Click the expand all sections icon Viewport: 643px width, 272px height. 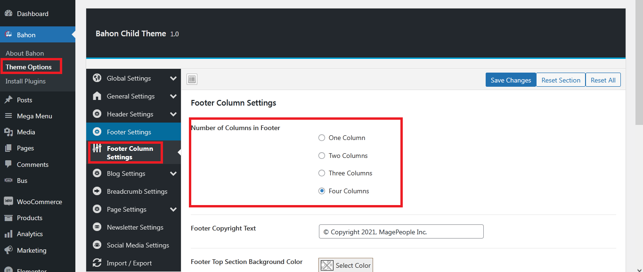tap(192, 79)
